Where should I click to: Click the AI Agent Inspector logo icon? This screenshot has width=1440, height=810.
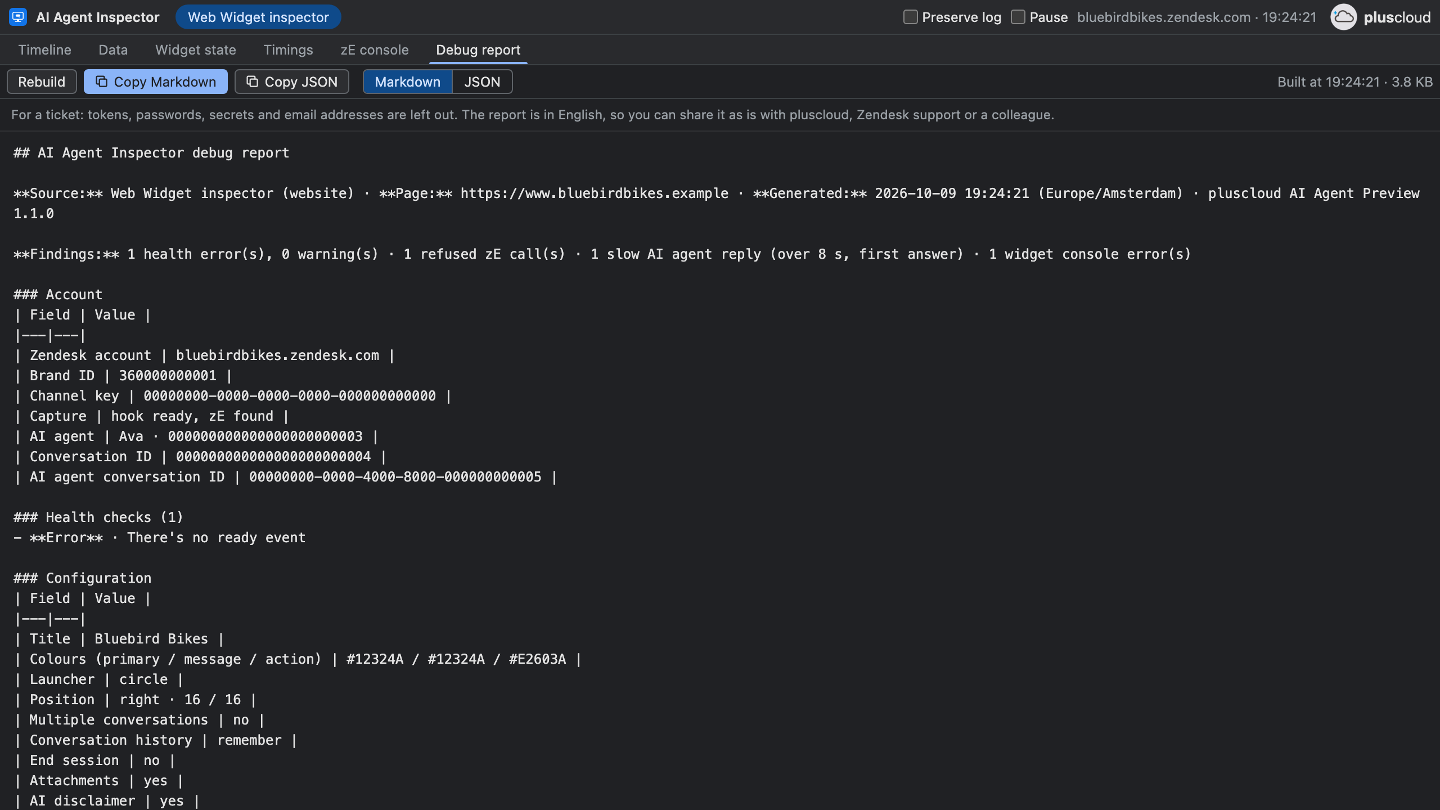click(x=18, y=17)
